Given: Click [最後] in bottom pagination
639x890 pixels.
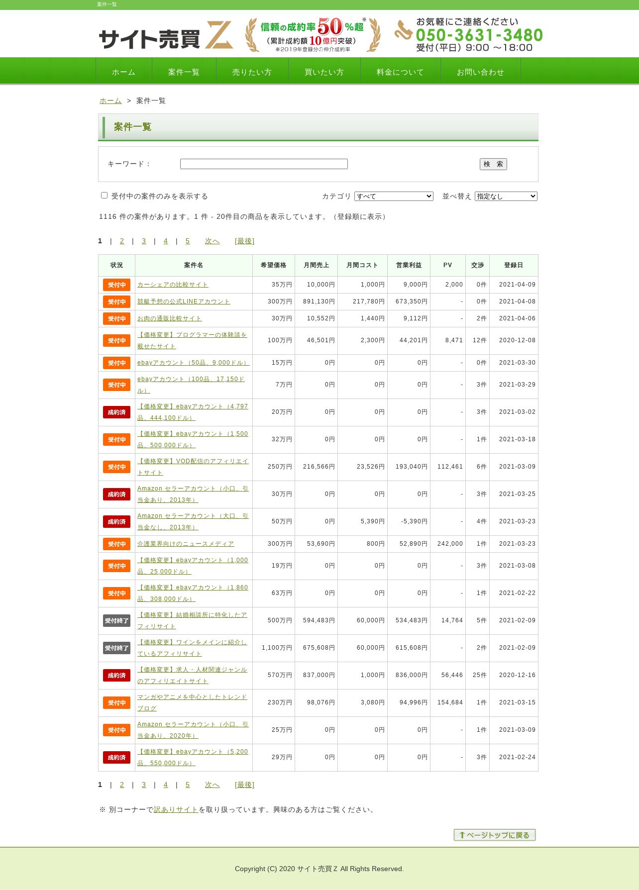Looking at the screenshot, I should [x=245, y=785].
